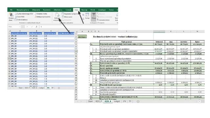Viewport: 210px width, 118px height.
Task: Select kokpit sheet tab in right window
Action: click(x=117, y=101)
